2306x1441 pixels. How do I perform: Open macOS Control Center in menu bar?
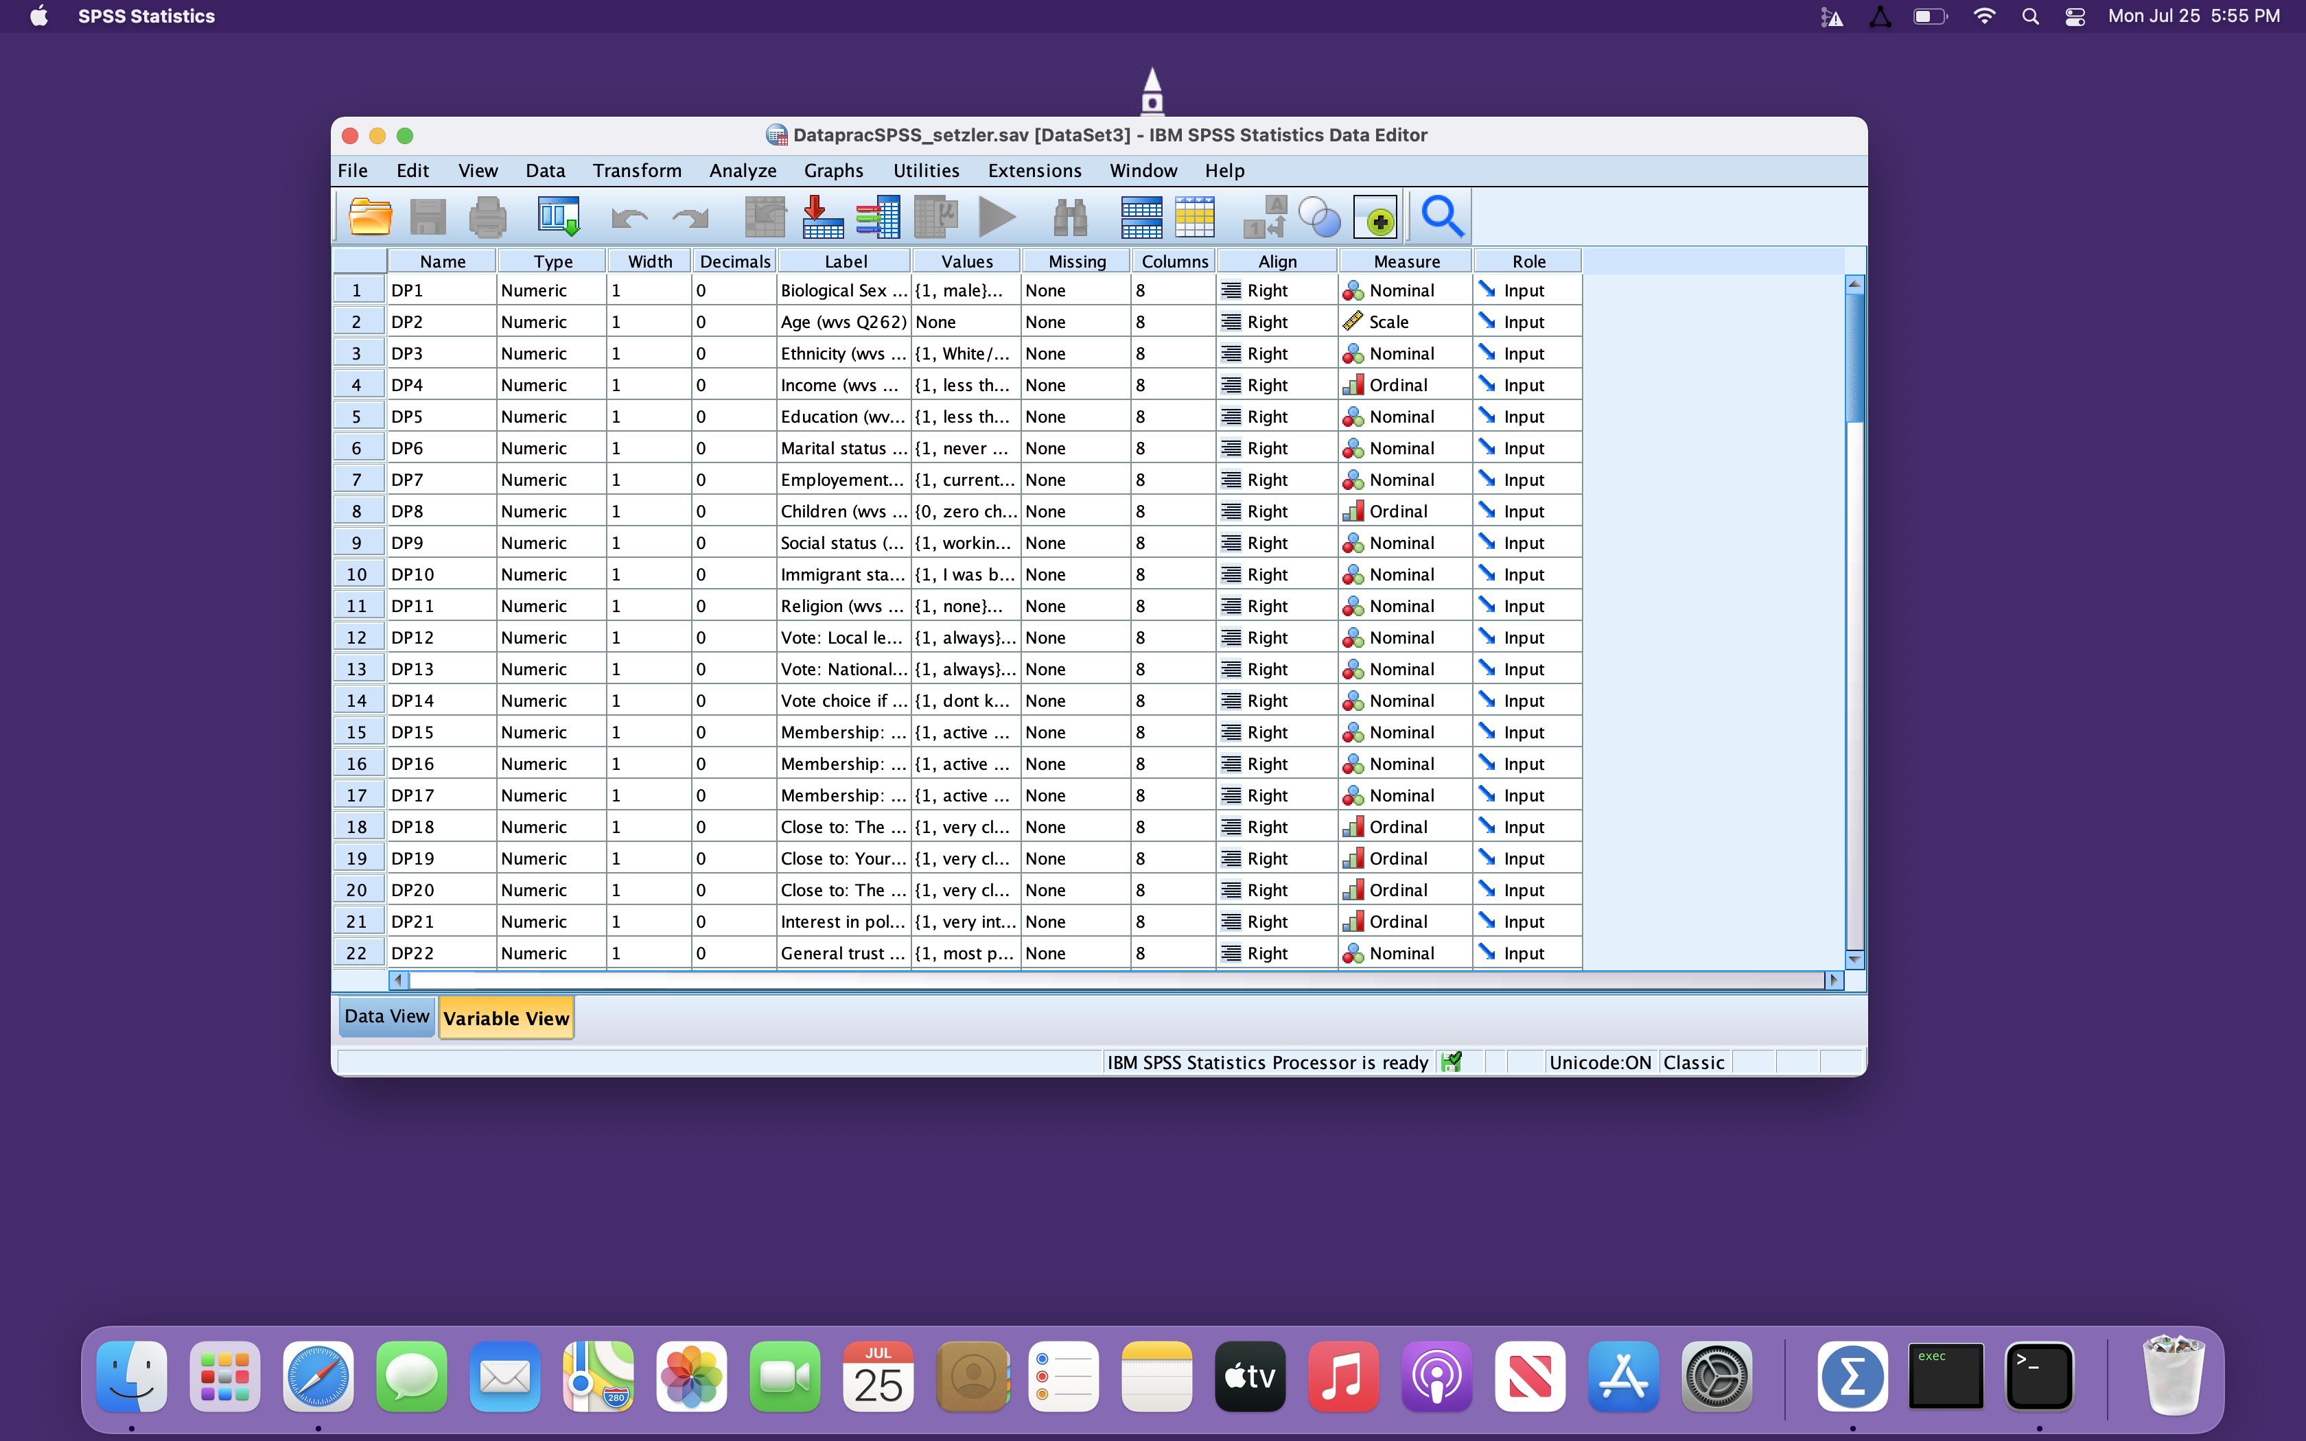(2075, 16)
